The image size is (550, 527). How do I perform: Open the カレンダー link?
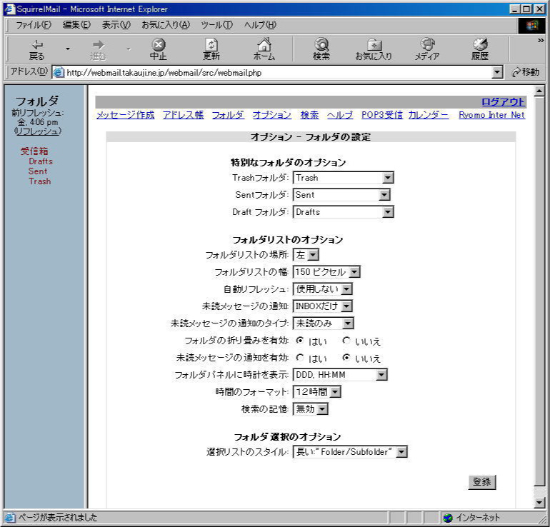tap(429, 115)
